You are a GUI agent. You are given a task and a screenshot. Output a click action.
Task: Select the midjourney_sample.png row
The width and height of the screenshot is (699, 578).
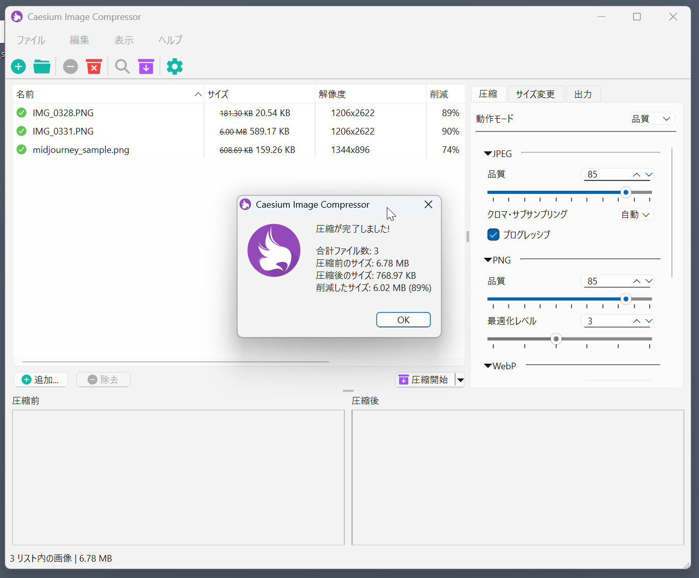point(81,150)
